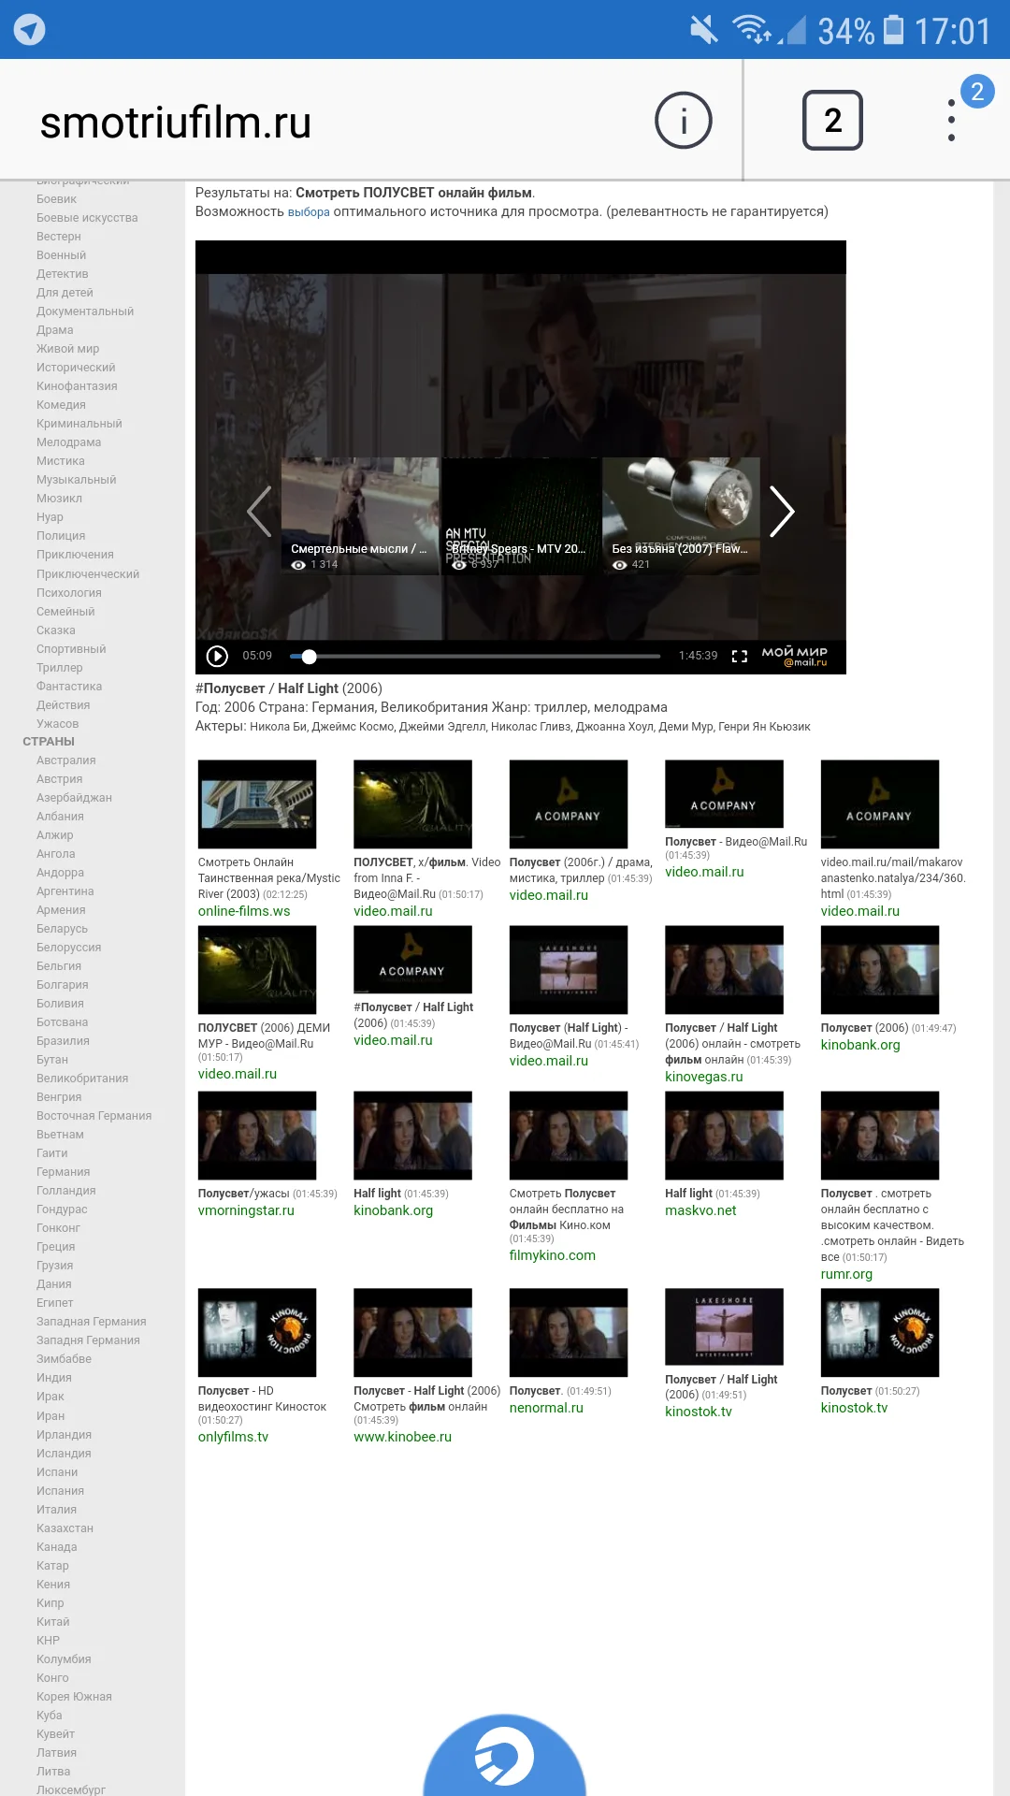Select the Комедия genre
Viewport: 1010px width, 1796px height.
pyautogui.click(x=62, y=405)
